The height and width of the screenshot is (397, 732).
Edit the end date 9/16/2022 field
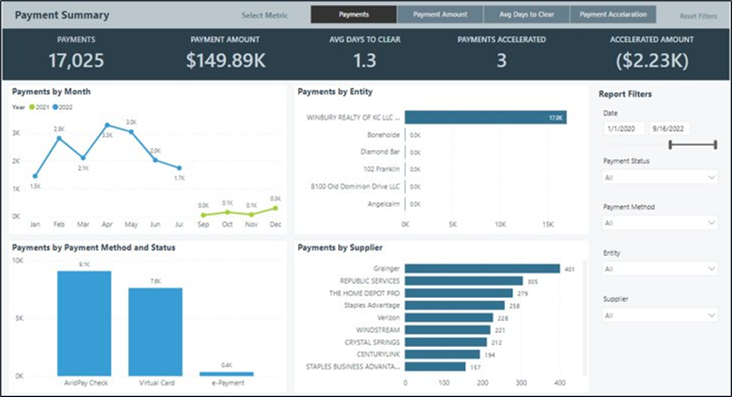669,128
